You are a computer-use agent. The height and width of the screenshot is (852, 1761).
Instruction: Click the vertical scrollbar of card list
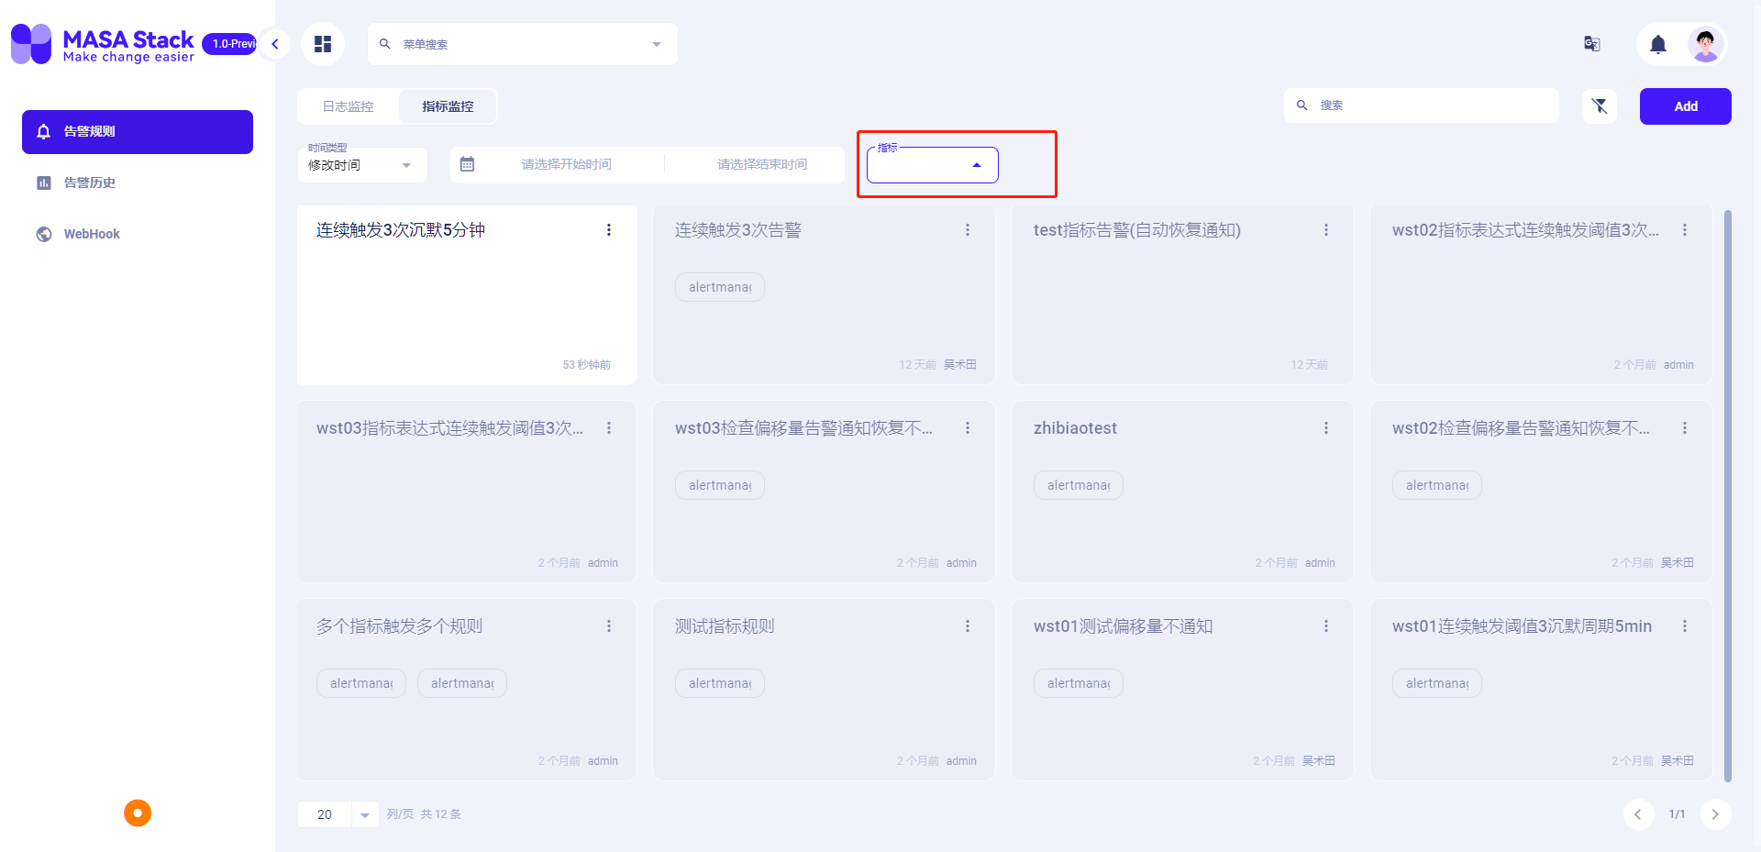[x=1728, y=495]
